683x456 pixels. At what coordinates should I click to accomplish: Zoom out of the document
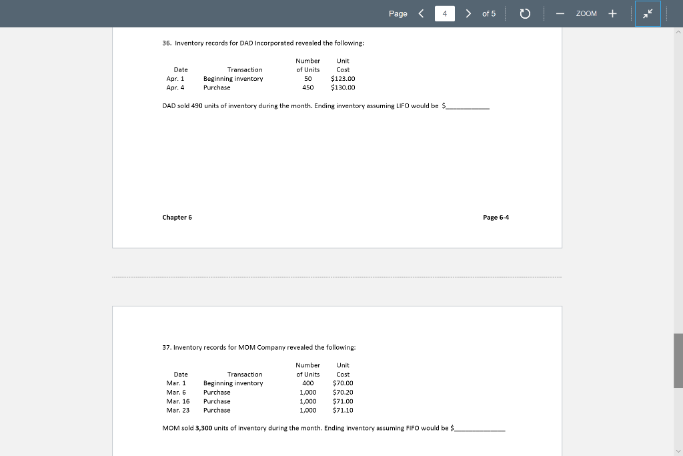[560, 13]
